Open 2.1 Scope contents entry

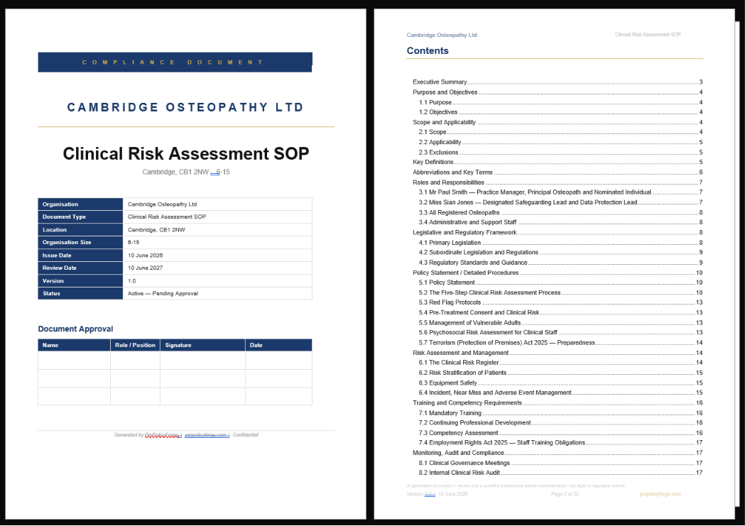pyautogui.click(x=560, y=132)
